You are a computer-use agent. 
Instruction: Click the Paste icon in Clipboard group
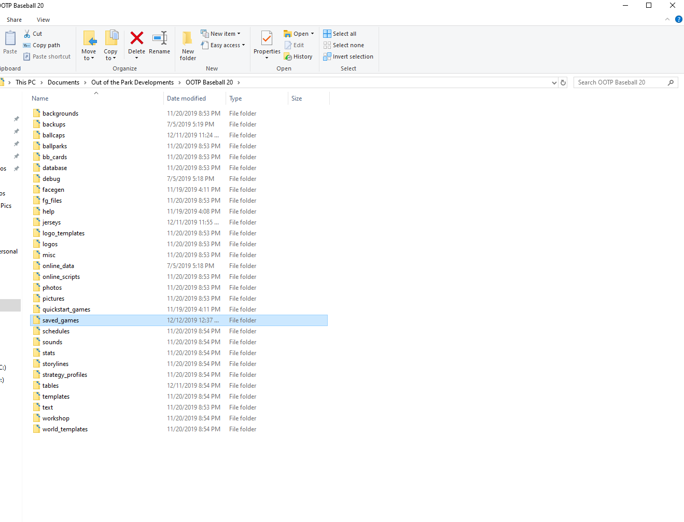[10, 38]
